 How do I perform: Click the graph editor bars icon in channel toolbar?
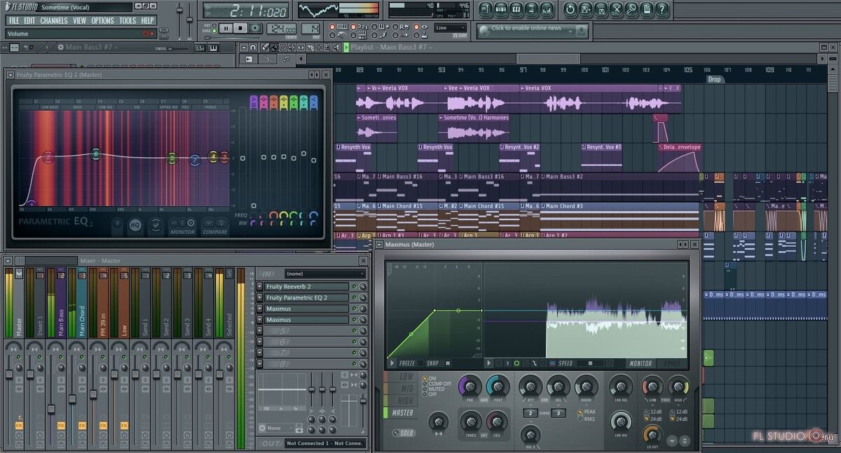coord(201,48)
